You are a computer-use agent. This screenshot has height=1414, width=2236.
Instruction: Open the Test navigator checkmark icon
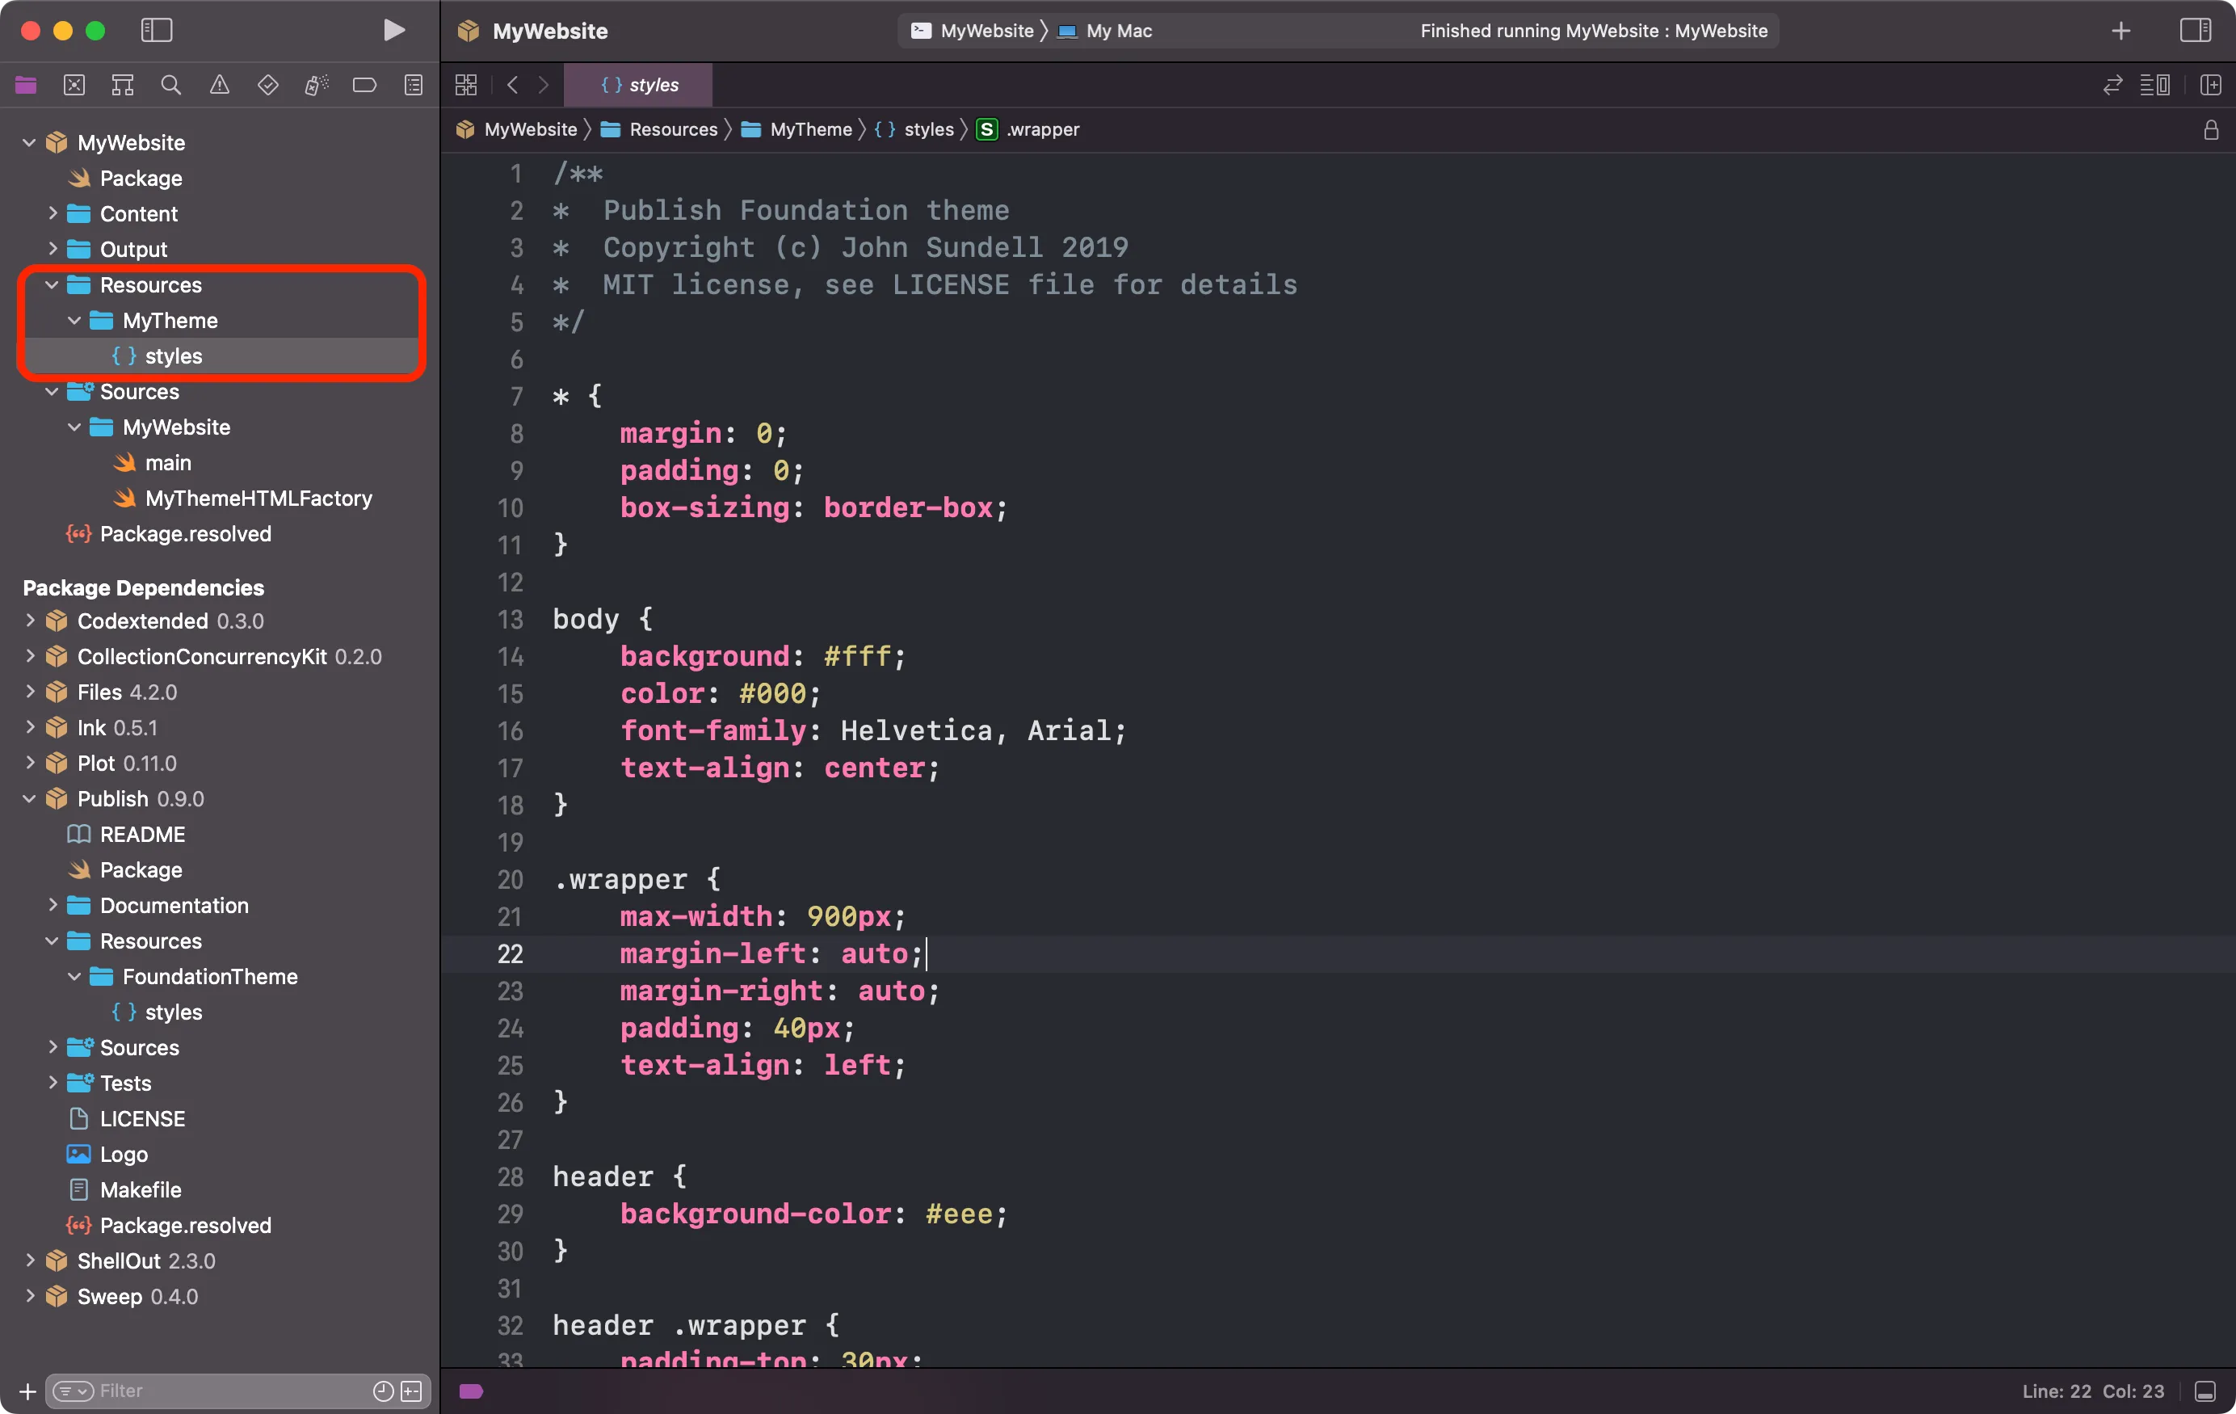click(x=267, y=85)
